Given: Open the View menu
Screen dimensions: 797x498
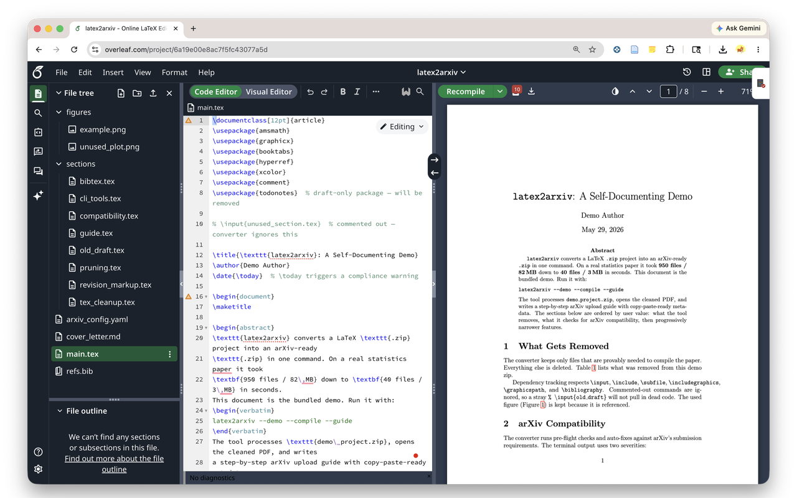Looking at the screenshot, I should click(x=143, y=72).
